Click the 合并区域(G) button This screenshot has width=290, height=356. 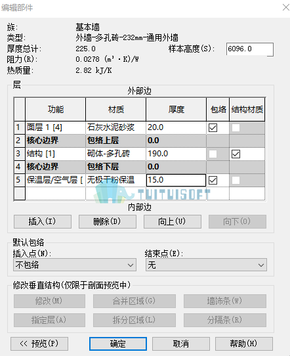135,301
